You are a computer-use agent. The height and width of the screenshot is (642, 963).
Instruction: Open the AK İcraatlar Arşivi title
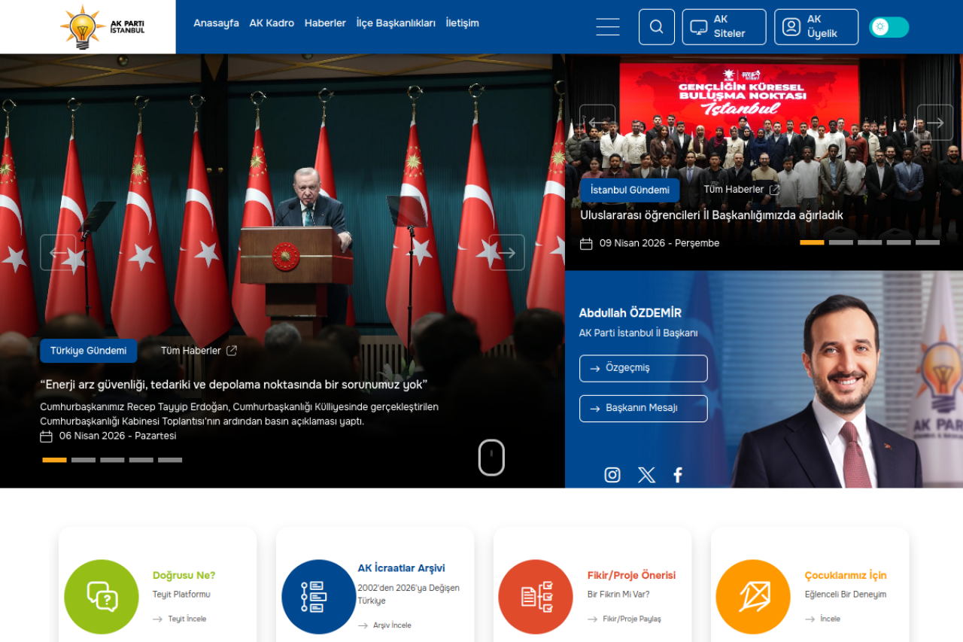click(402, 568)
